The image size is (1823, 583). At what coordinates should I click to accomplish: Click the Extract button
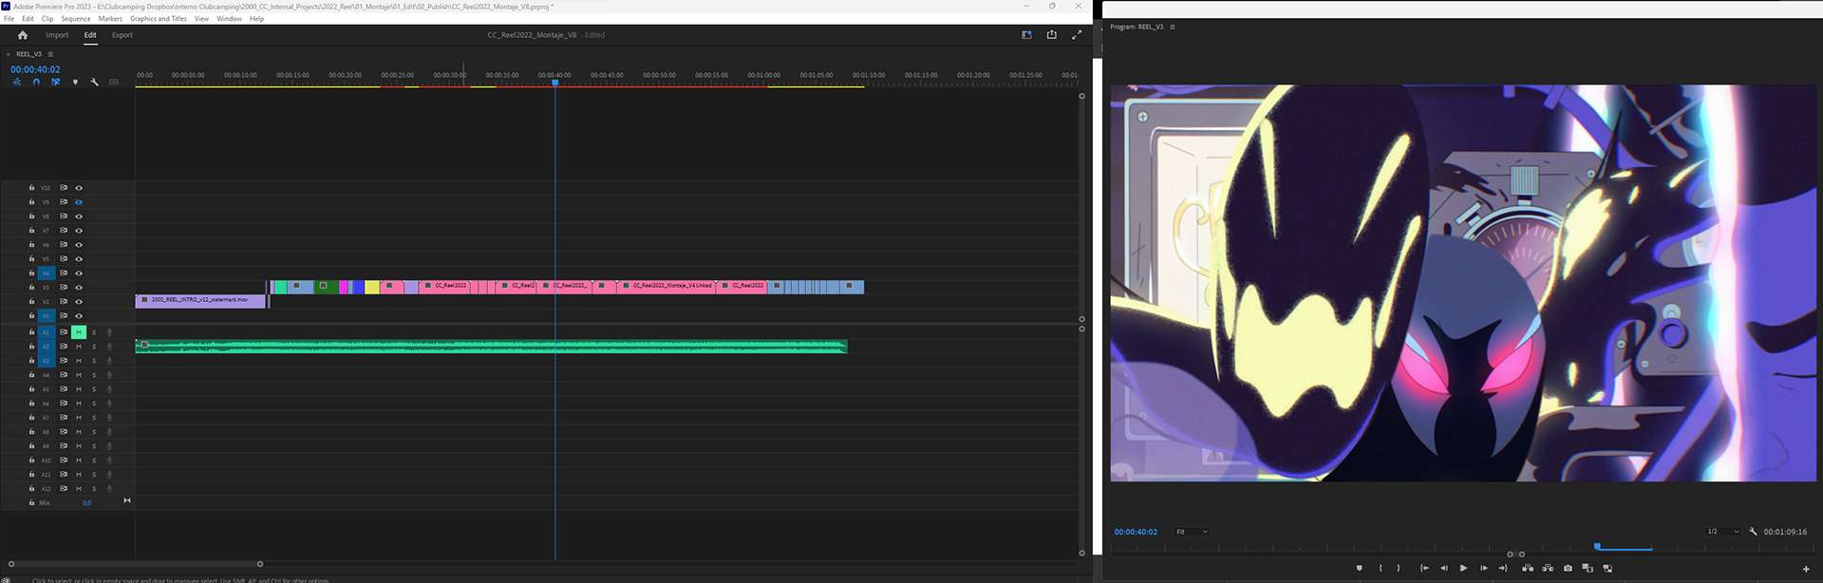(1548, 568)
